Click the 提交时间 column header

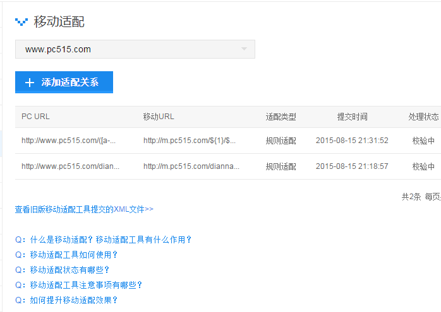point(352,117)
